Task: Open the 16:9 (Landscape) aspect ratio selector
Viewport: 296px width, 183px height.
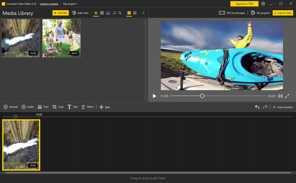Action: tap(233, 13)
